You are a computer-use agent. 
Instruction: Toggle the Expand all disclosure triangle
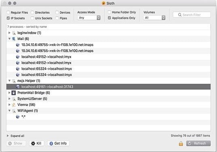click(x=8, y=136)
